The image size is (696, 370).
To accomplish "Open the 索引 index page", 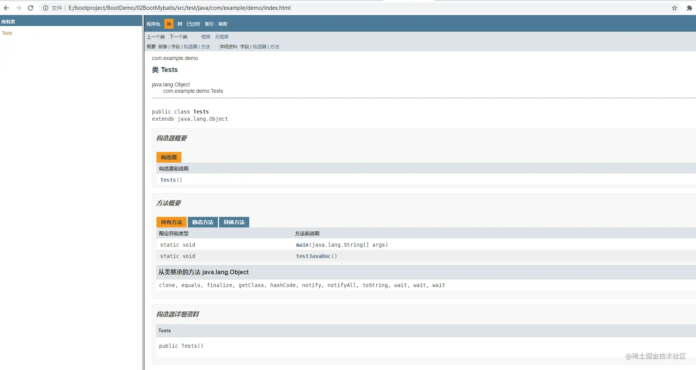I will 209,24.
